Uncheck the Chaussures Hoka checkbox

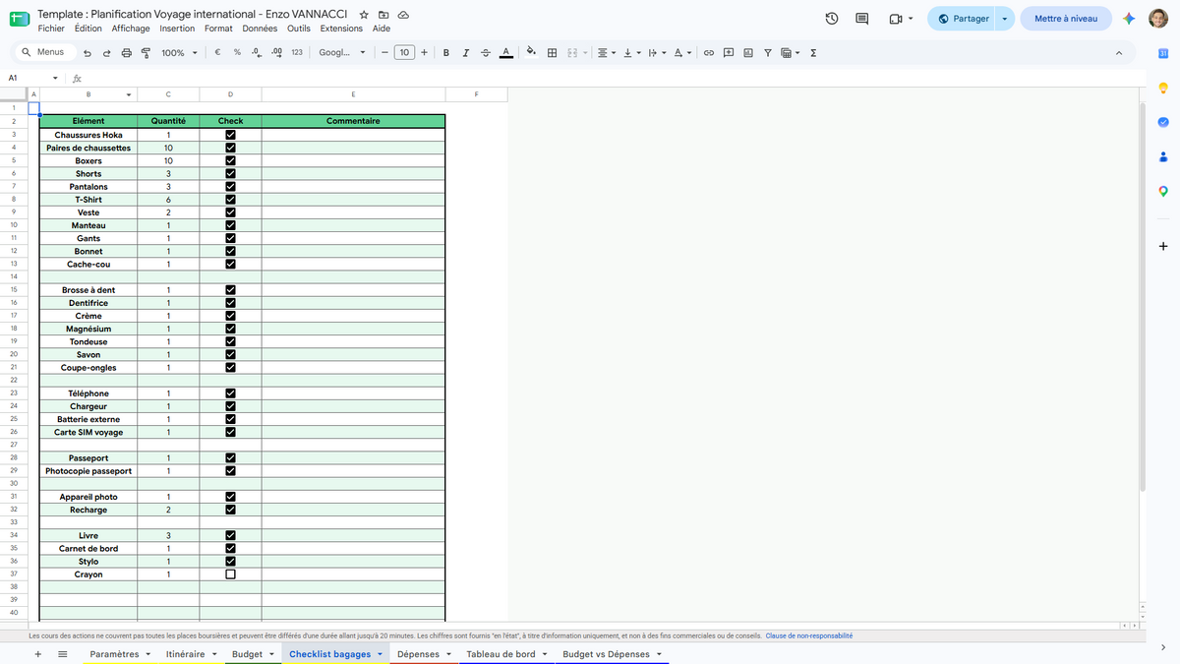(230, 135)
